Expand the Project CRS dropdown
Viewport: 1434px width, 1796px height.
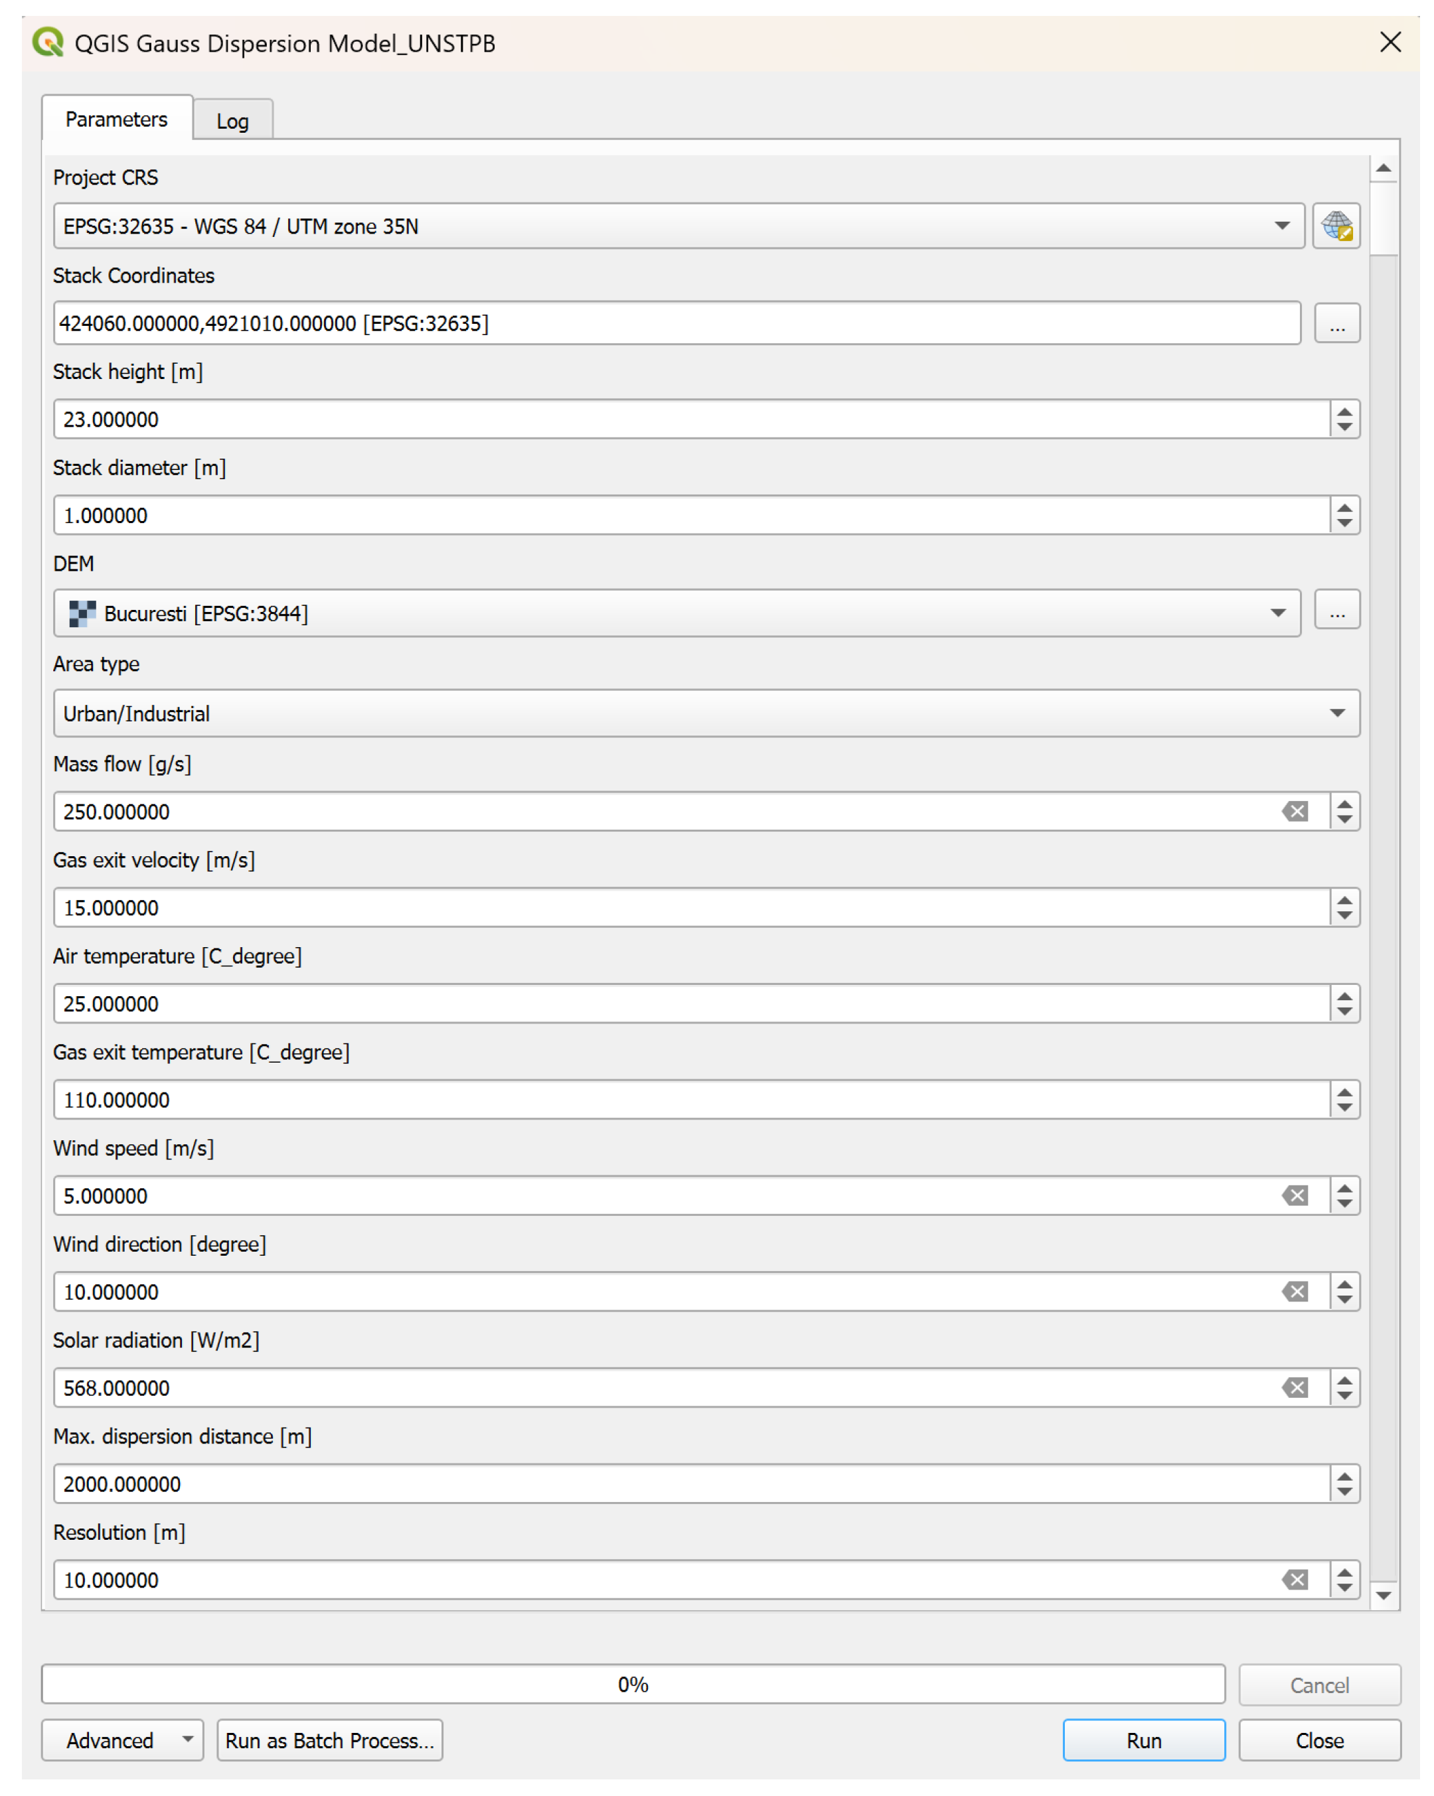click(x=1281, y=226)
